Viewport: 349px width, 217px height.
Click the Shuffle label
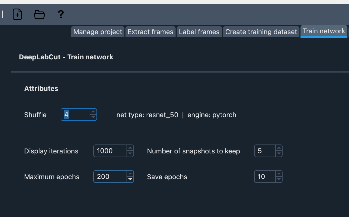pyautogui.click(x=35, y=115)
